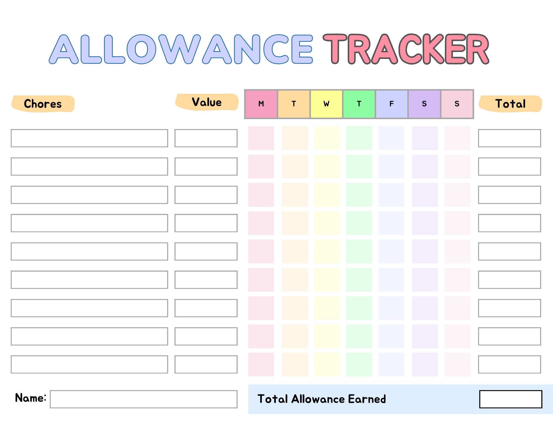553x427 pixels.
Task: Click the first chore entry box
Action: pyautogui.click(x=89, y=138)
